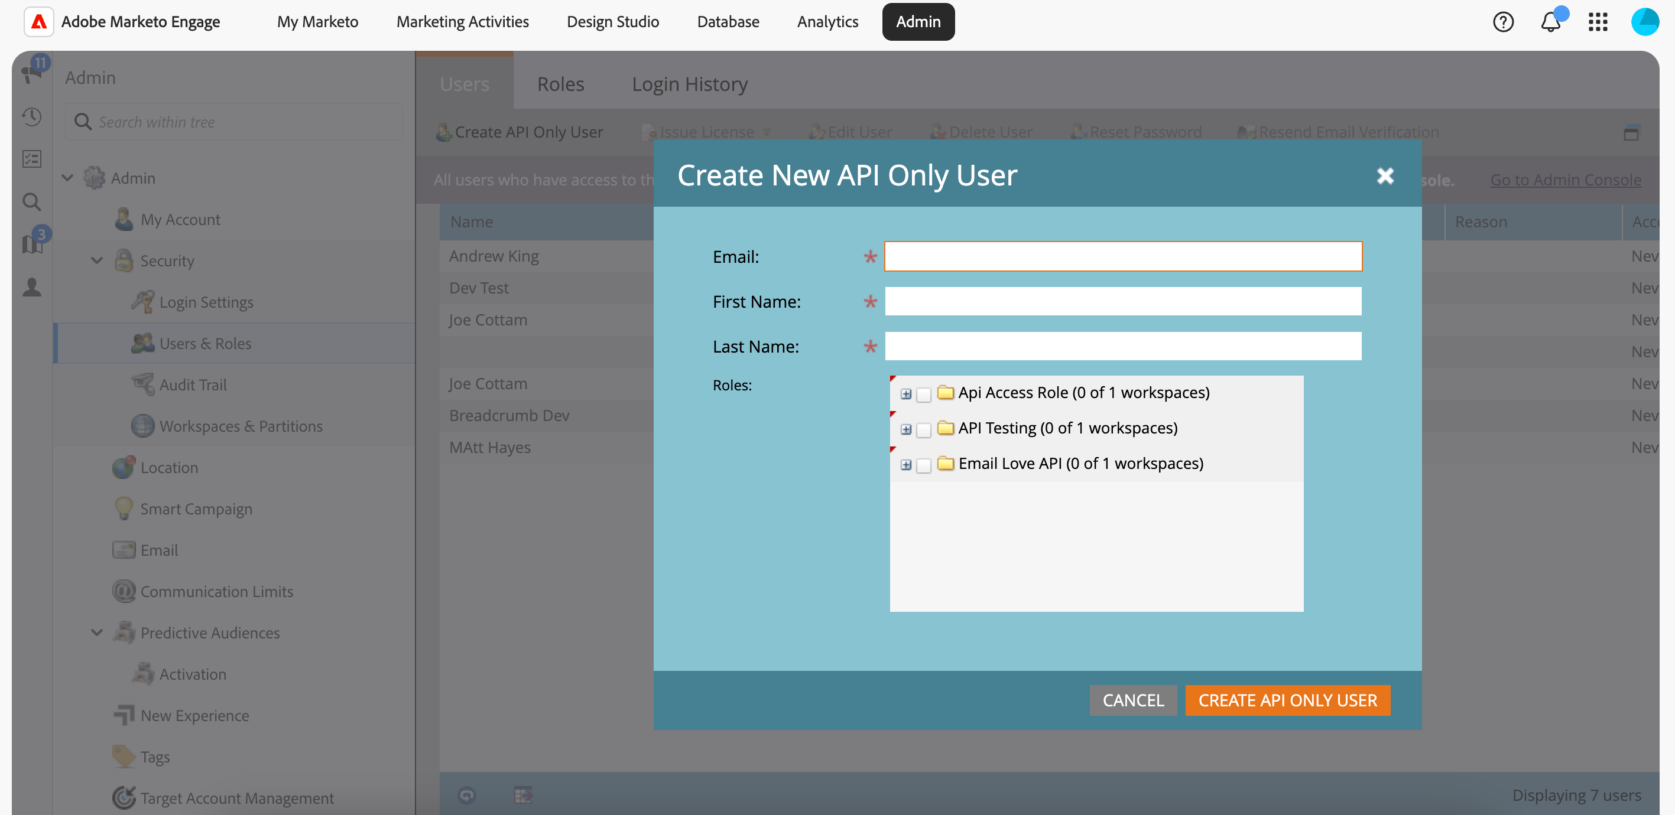
Task: Click Resend Email Verification
Action: (x=1338, y=132)
